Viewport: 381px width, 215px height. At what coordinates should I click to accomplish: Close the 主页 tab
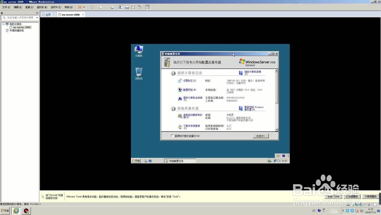[54, 15]
